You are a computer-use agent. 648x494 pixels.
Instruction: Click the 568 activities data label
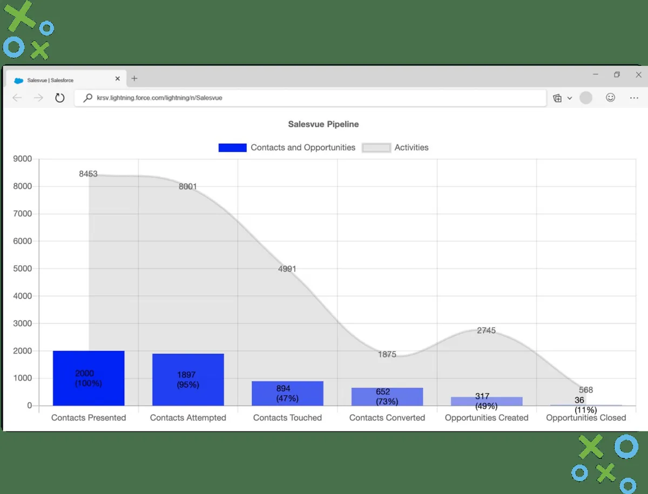586,390
